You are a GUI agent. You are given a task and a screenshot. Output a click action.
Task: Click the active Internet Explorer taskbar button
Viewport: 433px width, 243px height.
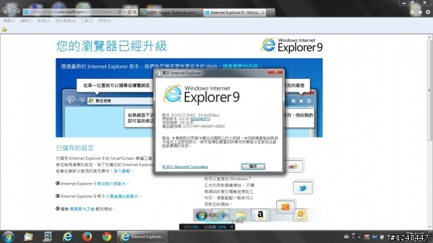[142, 237]
